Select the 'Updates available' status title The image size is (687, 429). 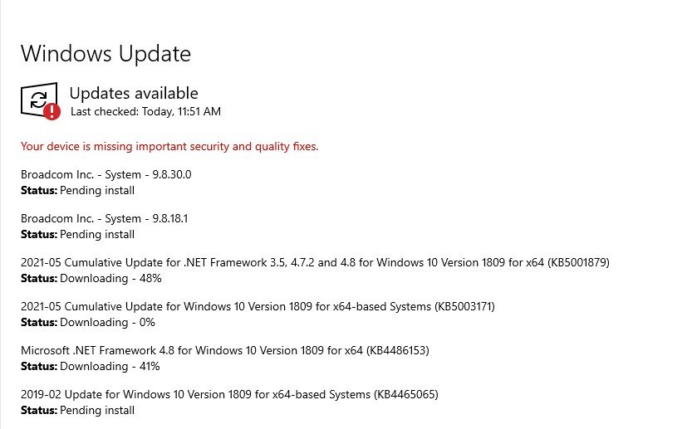point(134,94)
